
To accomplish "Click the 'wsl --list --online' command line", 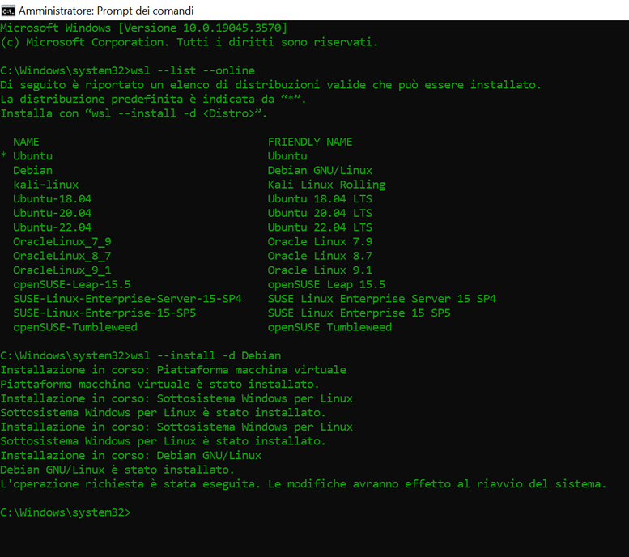I will (128, 70).
